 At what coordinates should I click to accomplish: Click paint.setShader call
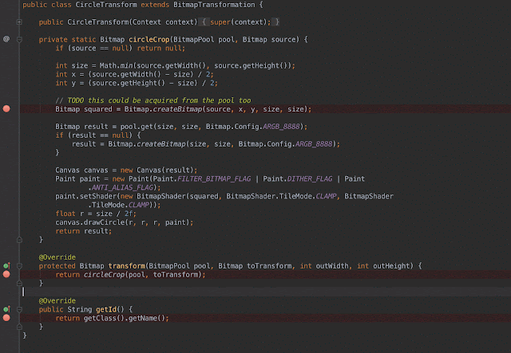point(85,196)
